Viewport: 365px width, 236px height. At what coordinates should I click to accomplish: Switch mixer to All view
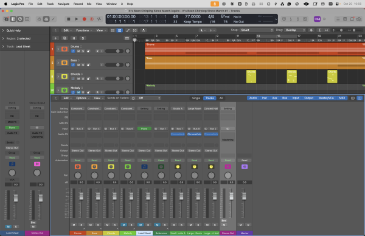[x=221, y=98]
